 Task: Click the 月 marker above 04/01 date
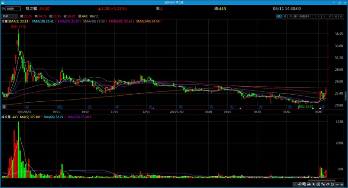[x=261, y=107]
